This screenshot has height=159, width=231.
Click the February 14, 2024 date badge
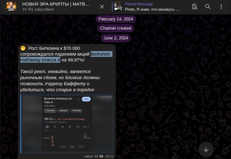point(116,19)
